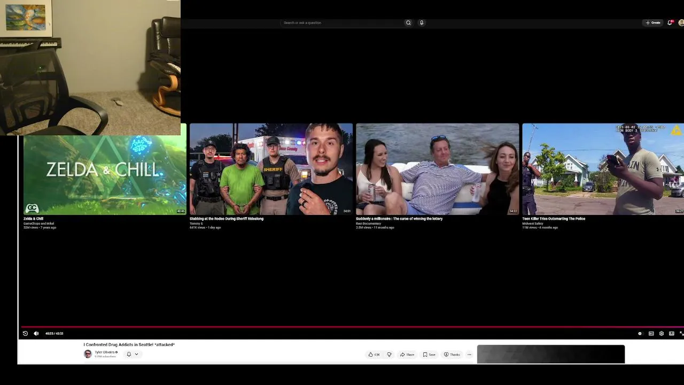Toggle the autoplay switch in player controls
The width and height of the screenshot is (684, 385).
coord(640,334)
